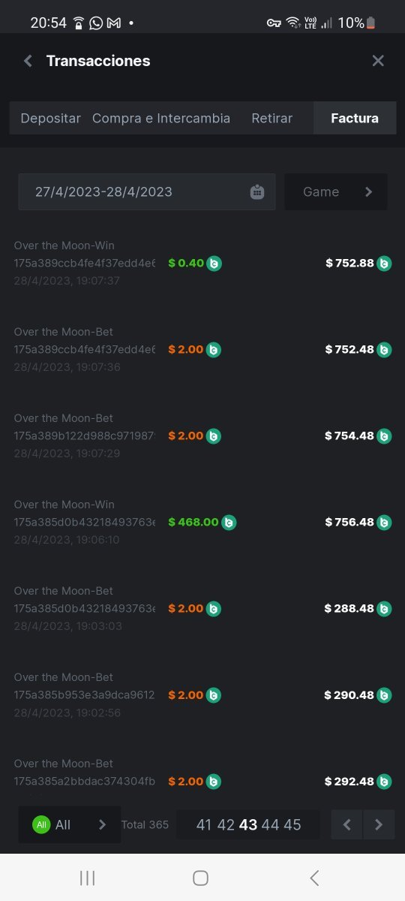Go to the previous page with left arrow

[x=346, y=824]
